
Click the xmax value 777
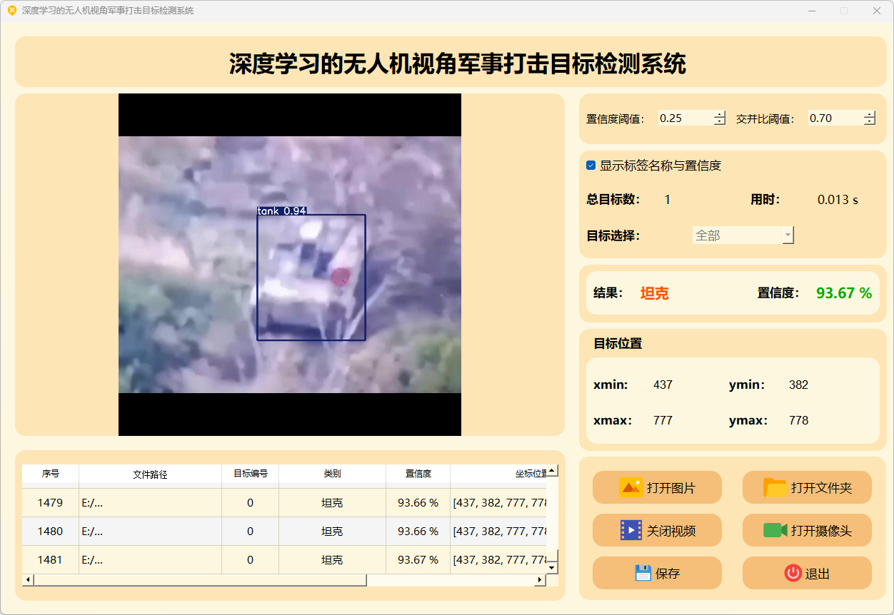tap(663, 420)
